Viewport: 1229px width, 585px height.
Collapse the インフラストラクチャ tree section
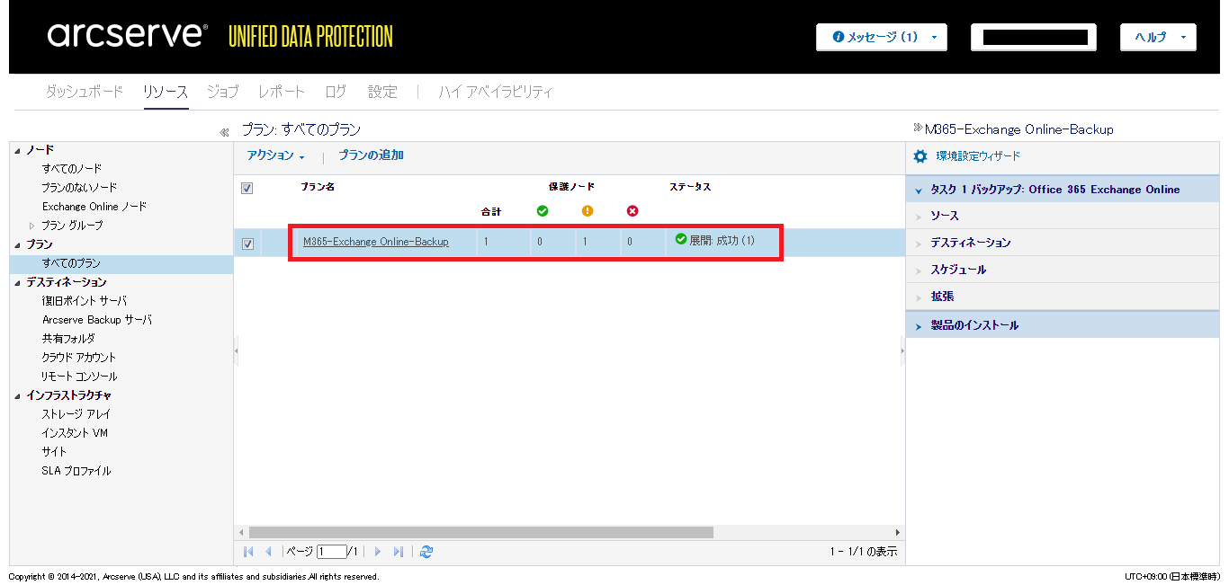click(x=18, y=395)
